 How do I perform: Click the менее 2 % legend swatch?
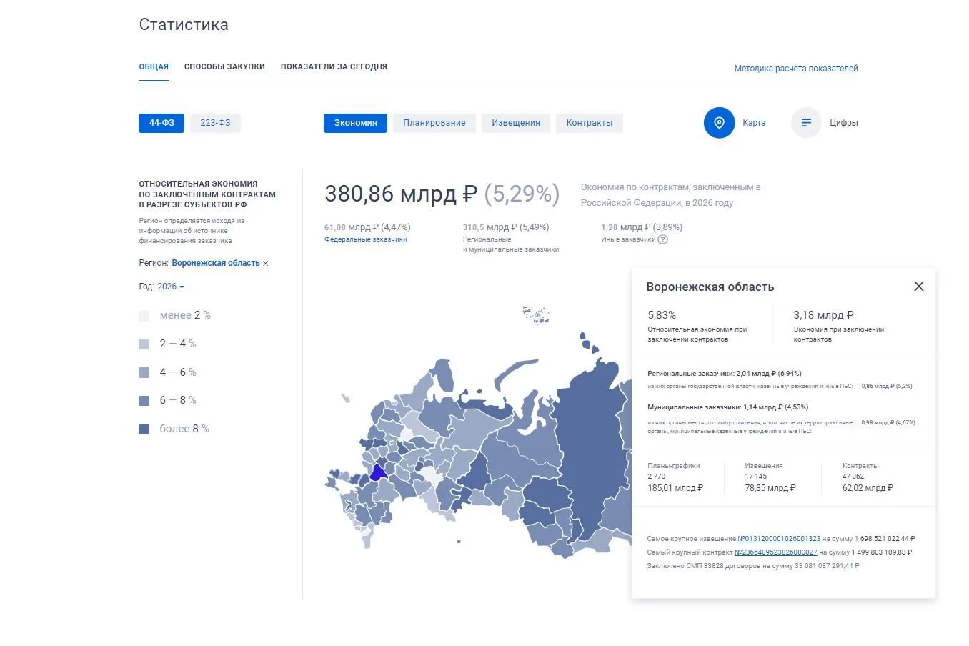pos(144,316)
